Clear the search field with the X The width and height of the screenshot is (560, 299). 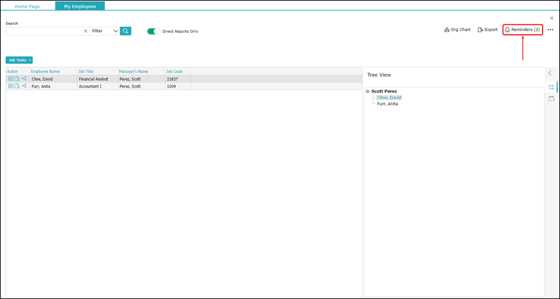[x=85, y=31]
